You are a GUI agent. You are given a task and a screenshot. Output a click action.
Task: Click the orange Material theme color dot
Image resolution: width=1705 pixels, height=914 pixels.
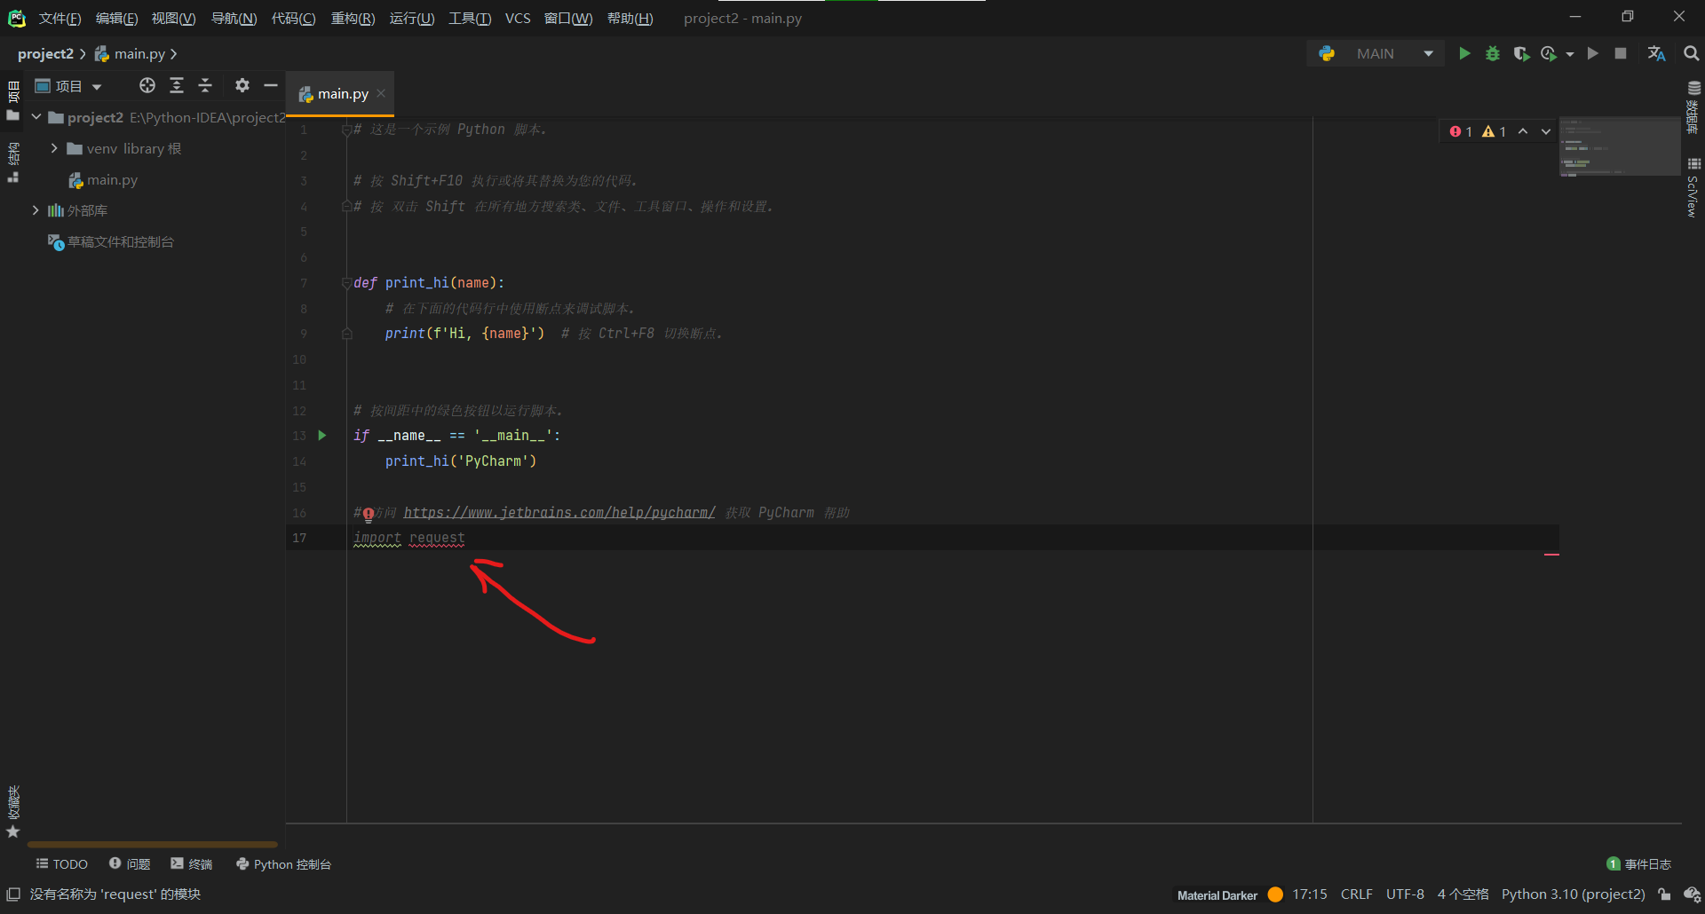[1275, 894]
